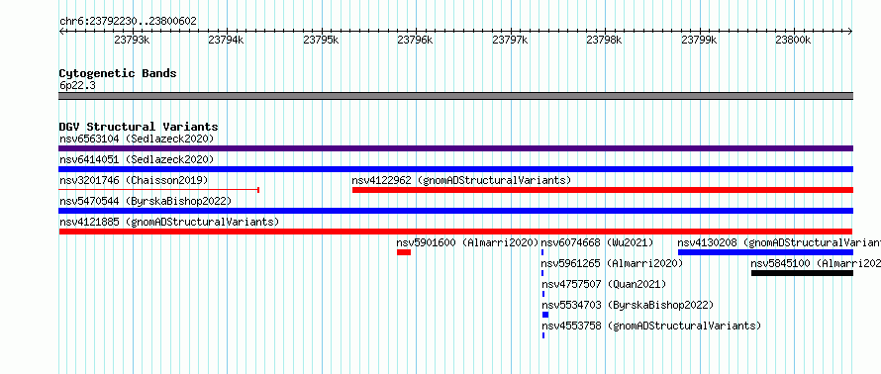Click the nsv4130208 variant label
Viewport: 881px width, 374px height.
(779, 242)
